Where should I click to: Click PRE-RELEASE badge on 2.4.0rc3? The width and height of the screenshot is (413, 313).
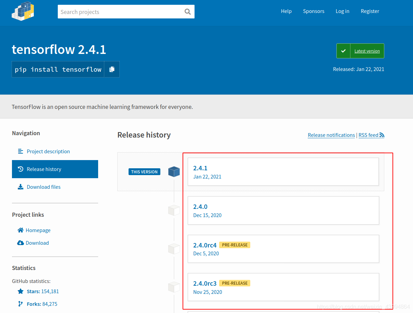coord(235,283)
